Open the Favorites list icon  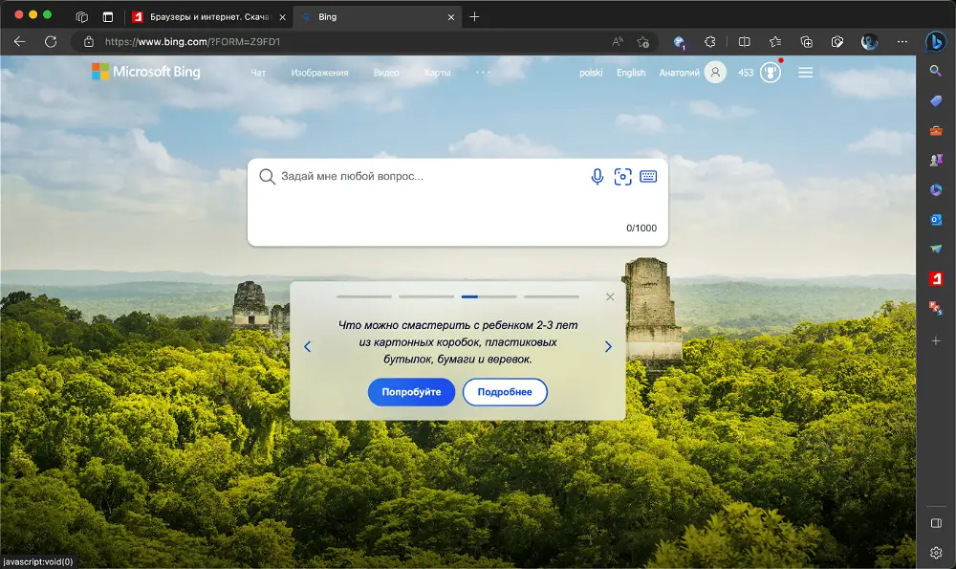pos(775,41)
